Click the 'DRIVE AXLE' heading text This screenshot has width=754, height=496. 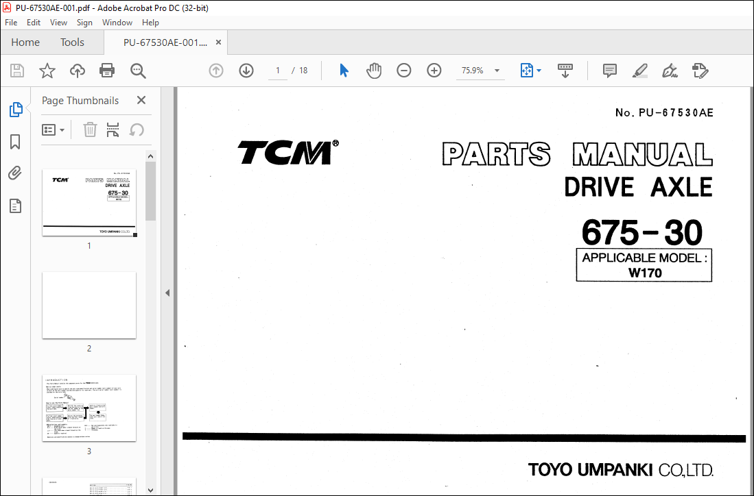(638, 187)
